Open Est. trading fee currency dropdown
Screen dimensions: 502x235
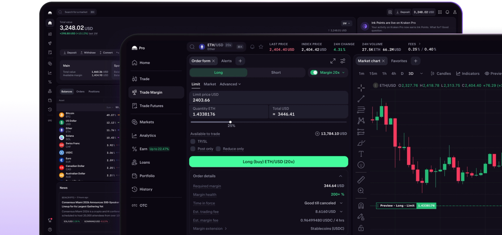coord(341,212)
